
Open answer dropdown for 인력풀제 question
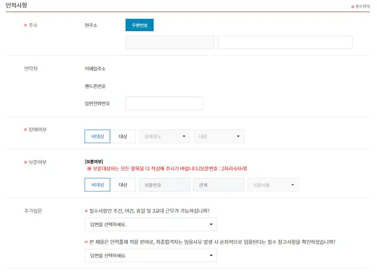151,255
